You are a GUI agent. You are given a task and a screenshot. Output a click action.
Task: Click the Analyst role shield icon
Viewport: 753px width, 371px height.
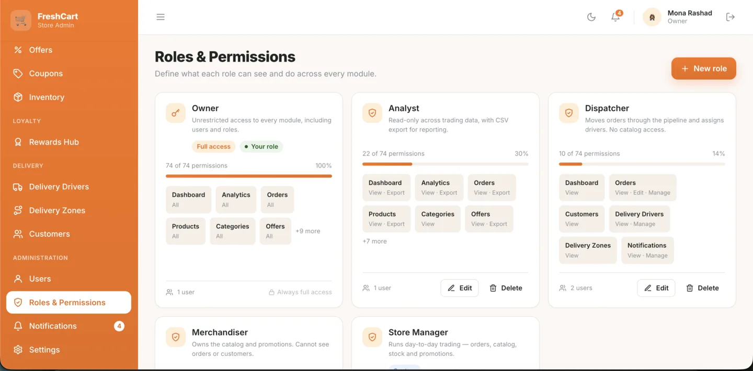(x=372, y=113)
